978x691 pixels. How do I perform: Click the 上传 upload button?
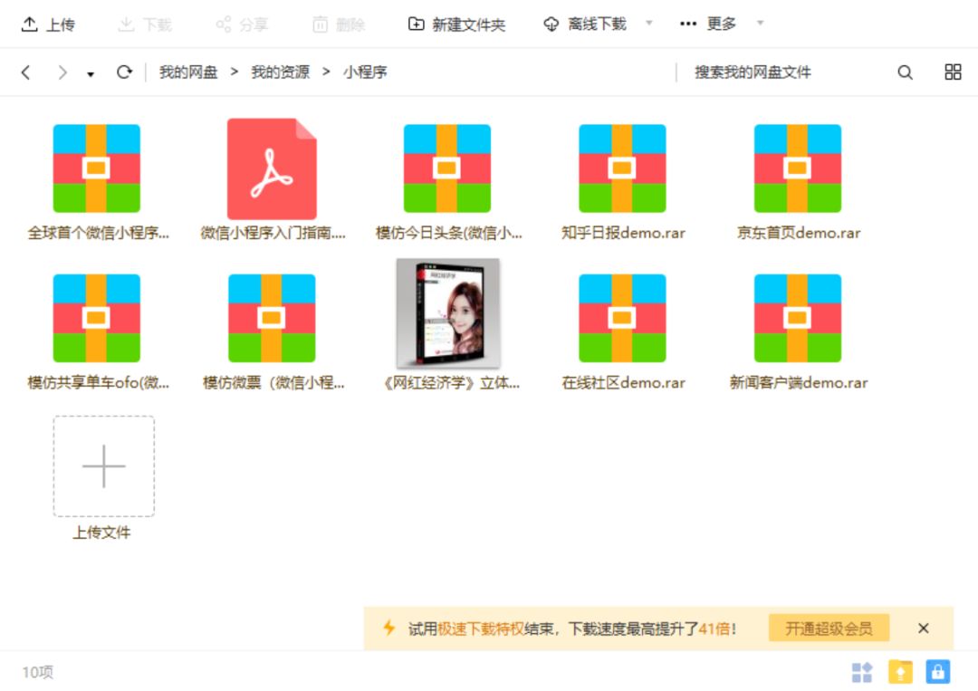48,24
